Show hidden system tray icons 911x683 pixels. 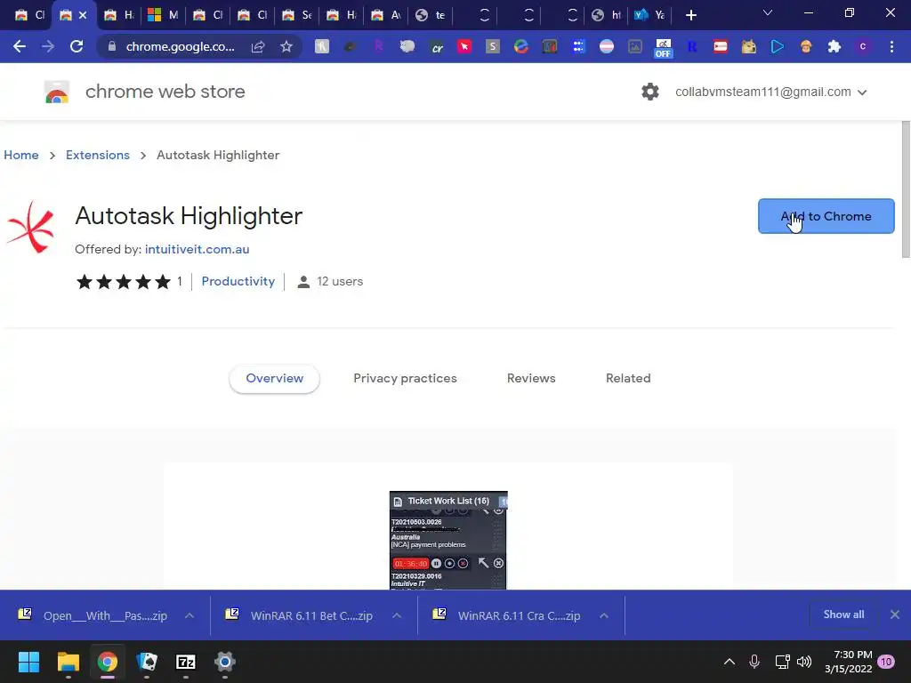coord(730,662)
